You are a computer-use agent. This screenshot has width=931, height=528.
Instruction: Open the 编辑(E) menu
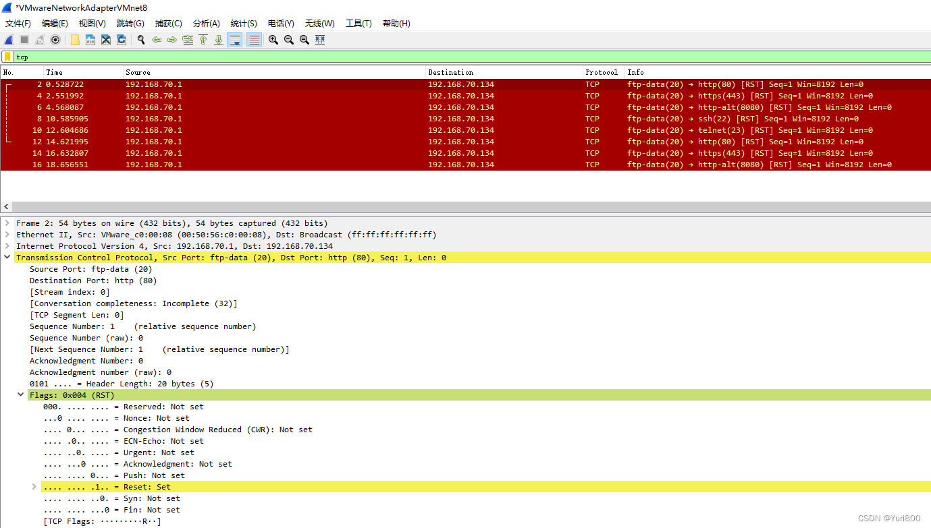pos(55,24)
